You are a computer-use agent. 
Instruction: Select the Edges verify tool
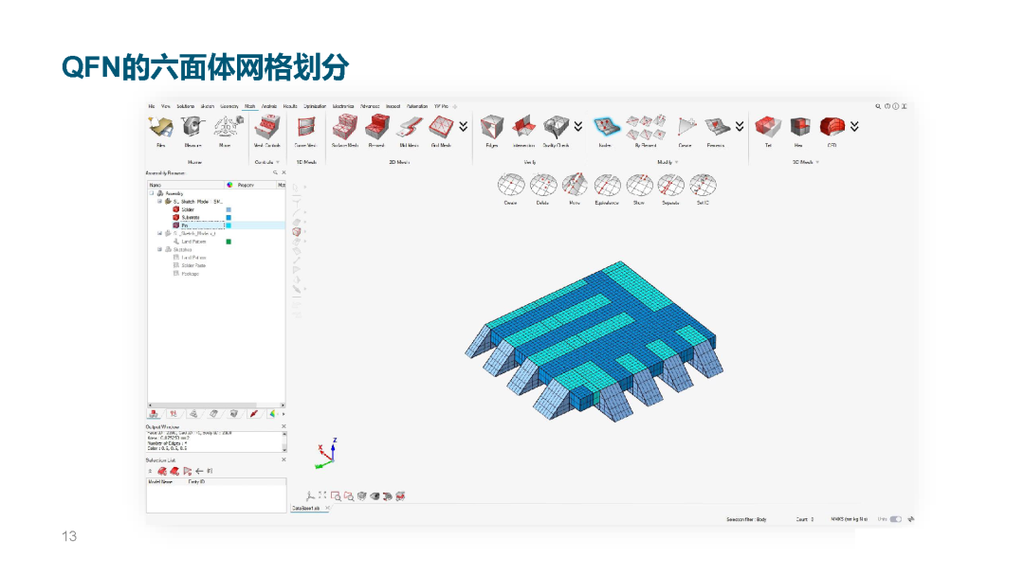(x=492, y=131)
